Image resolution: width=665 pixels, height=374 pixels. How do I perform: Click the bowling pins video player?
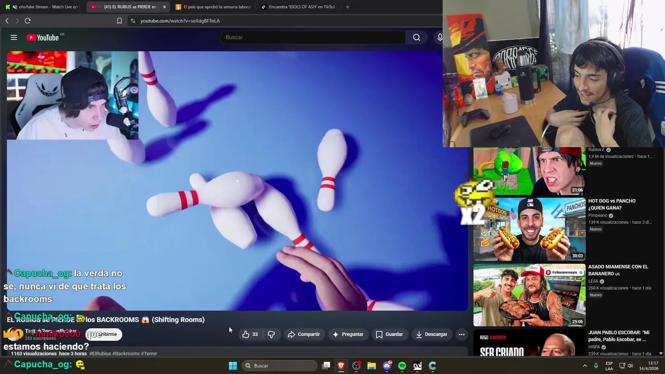[237, 181]
